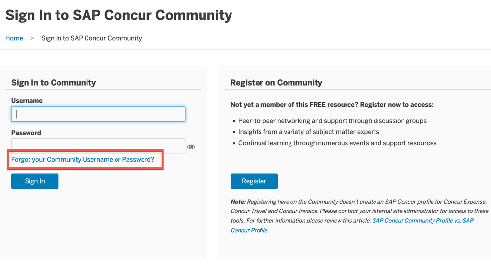Open Forgot your Community Username or Password link
Image resolution: width=491 pixels, height=267 pixels.
83,159
